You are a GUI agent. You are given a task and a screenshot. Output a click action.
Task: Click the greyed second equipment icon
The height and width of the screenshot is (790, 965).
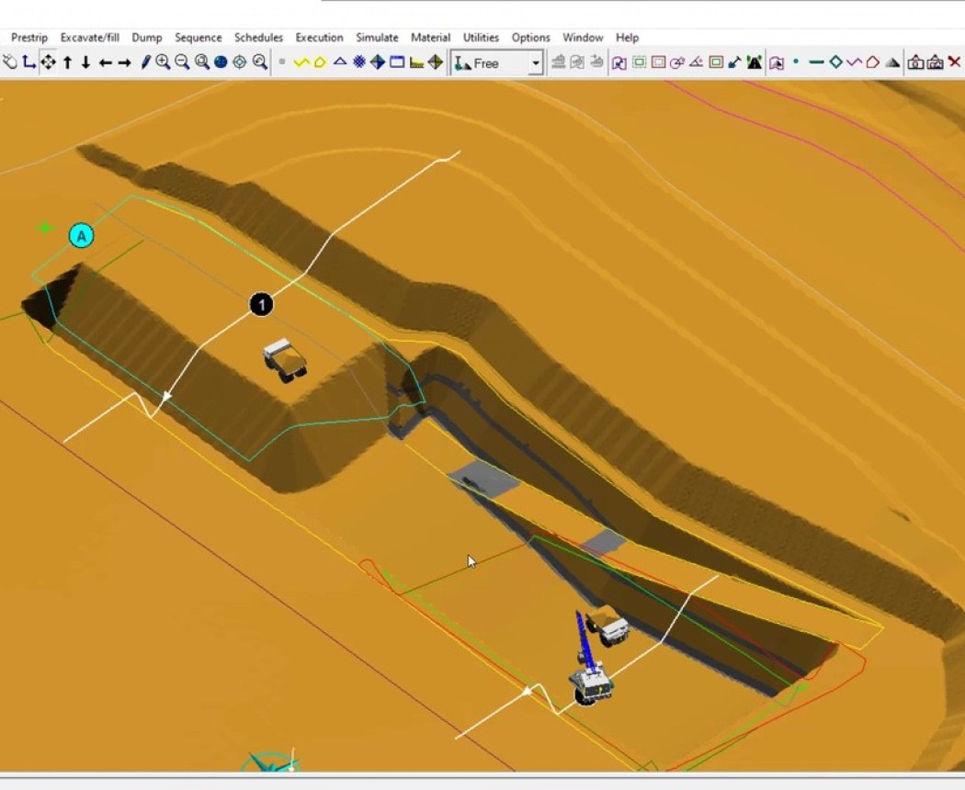(577, 62)
